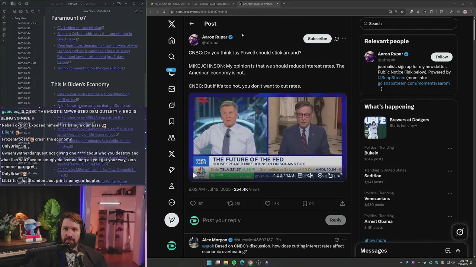Image resolution: width=476 pixels, height=267 pixels.
Task: Expand the Messages drawer
Action: [x=458, y=251]
